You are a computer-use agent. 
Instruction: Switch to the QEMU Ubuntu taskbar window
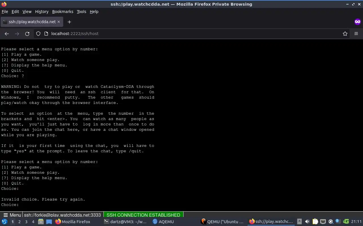[222, 222]
